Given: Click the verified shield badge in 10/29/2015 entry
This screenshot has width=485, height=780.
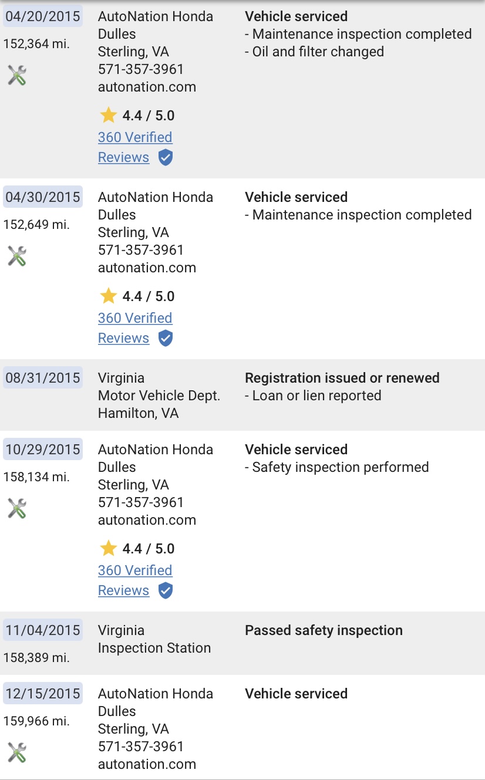Looking at the screenshot, I should coord(166,590).
